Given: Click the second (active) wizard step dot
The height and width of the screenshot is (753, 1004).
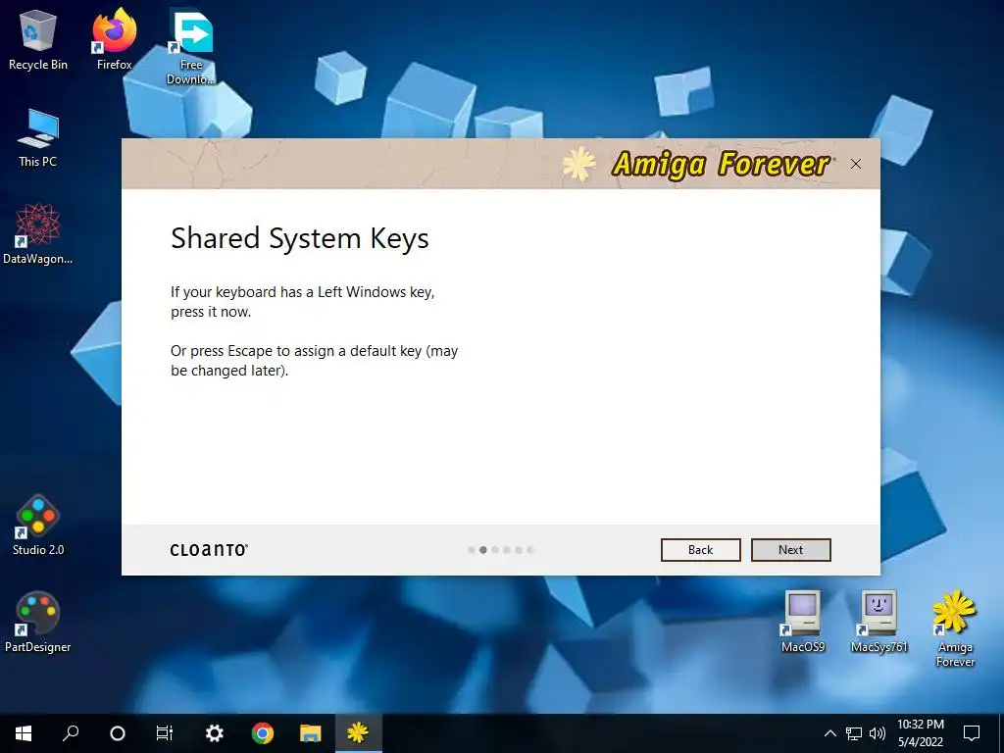Looking at the screenshot, I should click(x=483, y=550).
